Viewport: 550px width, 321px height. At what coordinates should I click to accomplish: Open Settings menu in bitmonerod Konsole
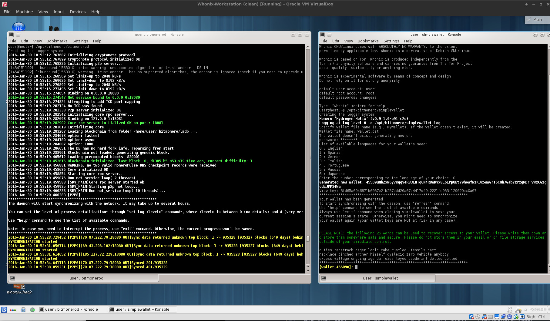click(x=80, y=41)
